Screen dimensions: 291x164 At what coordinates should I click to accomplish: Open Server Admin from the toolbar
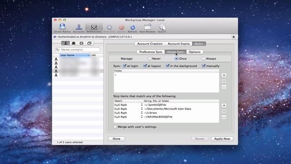[x=62, y=28]
